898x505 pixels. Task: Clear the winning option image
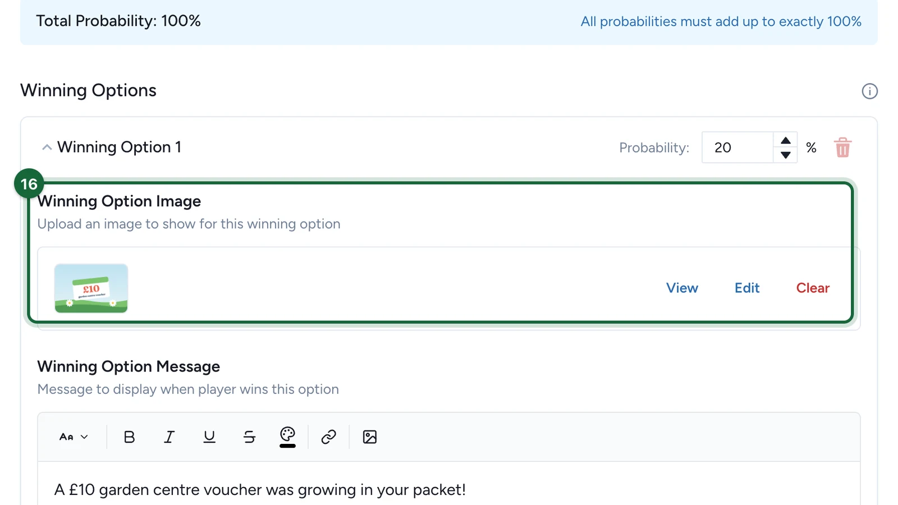click(813, 288)
